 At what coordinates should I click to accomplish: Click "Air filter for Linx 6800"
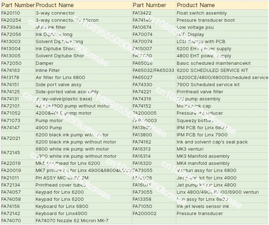point(60,78)
